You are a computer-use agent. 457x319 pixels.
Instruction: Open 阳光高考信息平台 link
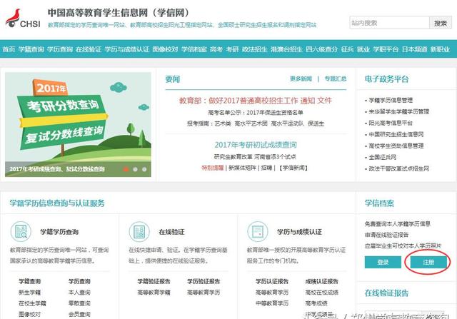[391, 123]
